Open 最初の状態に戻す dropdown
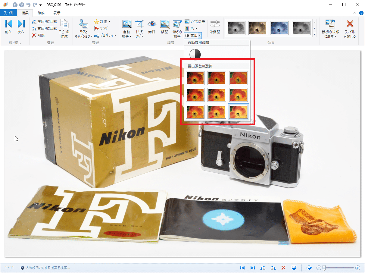Viewport: 365px width, 273px height. coord(330,29)
